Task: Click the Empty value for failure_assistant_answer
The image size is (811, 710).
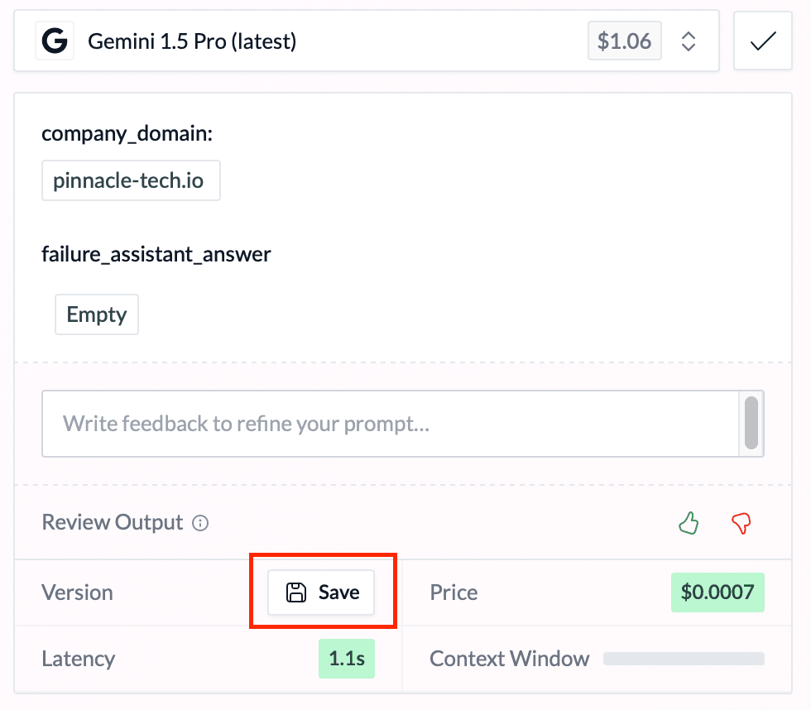Action: point(97,314)
